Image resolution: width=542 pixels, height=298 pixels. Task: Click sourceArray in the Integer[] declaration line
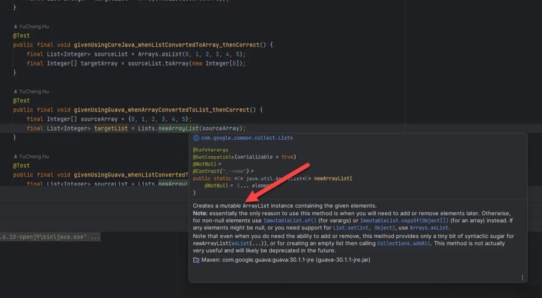[99, 119]
